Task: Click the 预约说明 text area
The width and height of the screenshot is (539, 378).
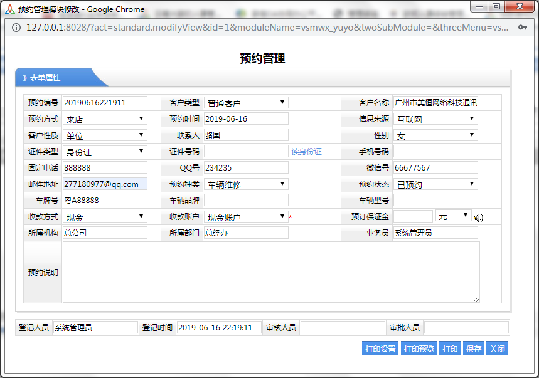Action: coord(271,272)
